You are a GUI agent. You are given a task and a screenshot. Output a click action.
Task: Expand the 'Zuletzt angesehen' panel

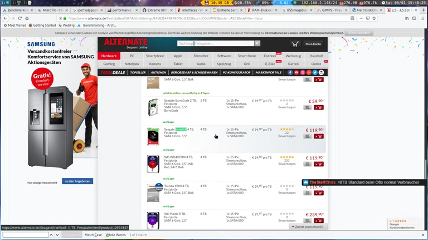307,227
